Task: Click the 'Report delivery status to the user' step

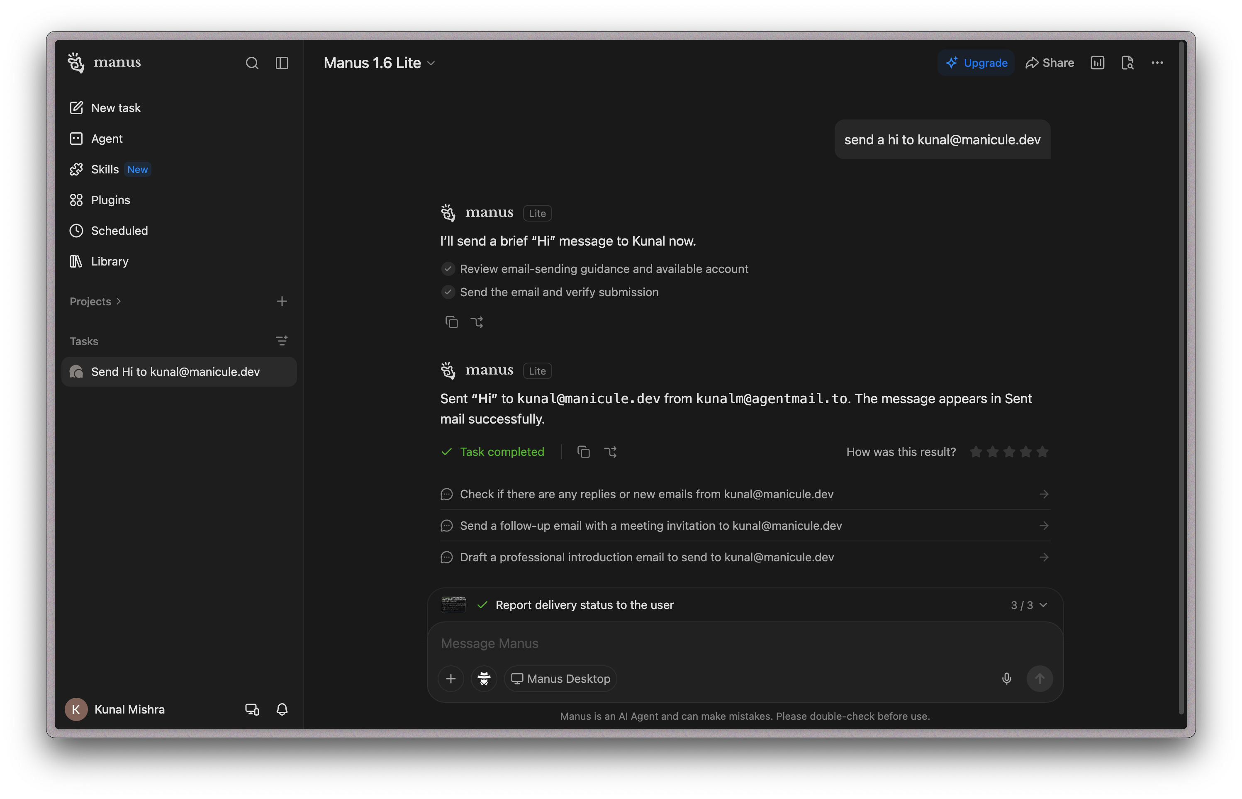Action: [584, 605]
